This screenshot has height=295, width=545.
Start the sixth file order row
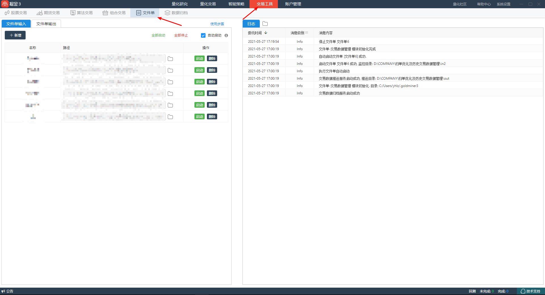point(200,117)
